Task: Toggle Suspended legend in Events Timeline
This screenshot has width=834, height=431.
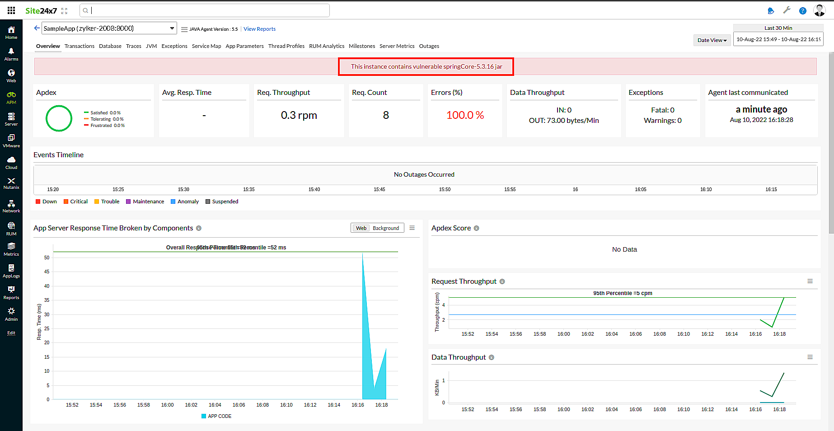Action: pyautogui.click(x=222, y=201)
